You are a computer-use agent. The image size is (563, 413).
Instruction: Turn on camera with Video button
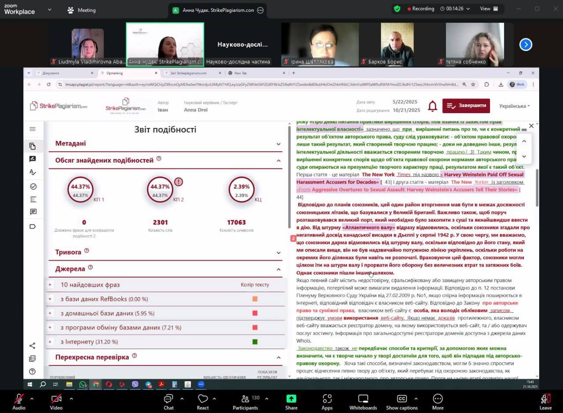click(56, 402)
